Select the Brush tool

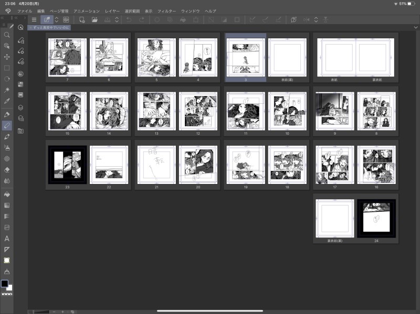(7, 137)
